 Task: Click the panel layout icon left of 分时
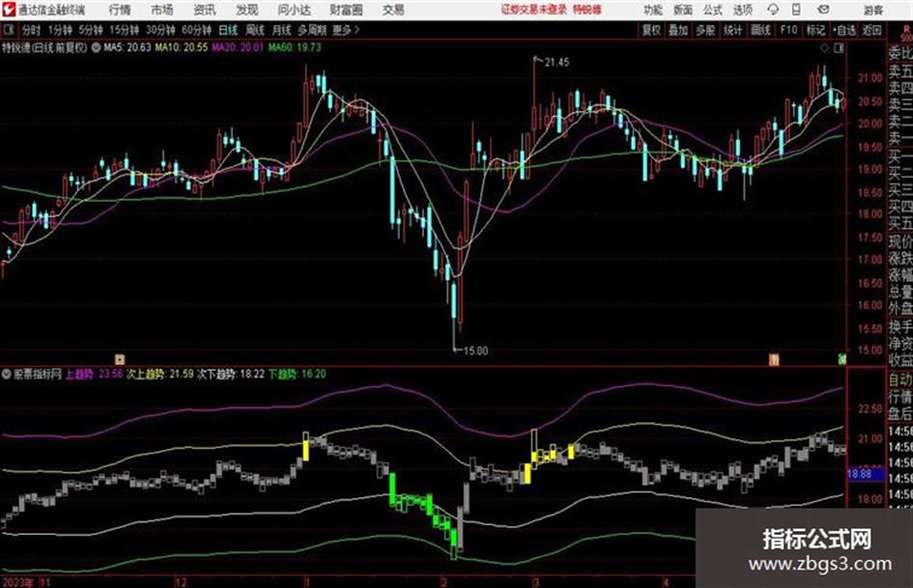click(9, 30)
